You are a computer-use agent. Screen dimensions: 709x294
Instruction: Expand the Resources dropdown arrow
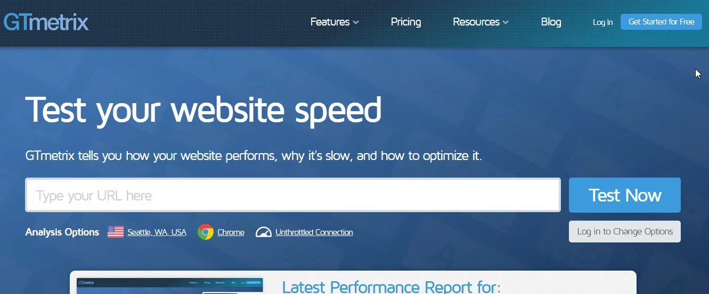tap(506, 23)
